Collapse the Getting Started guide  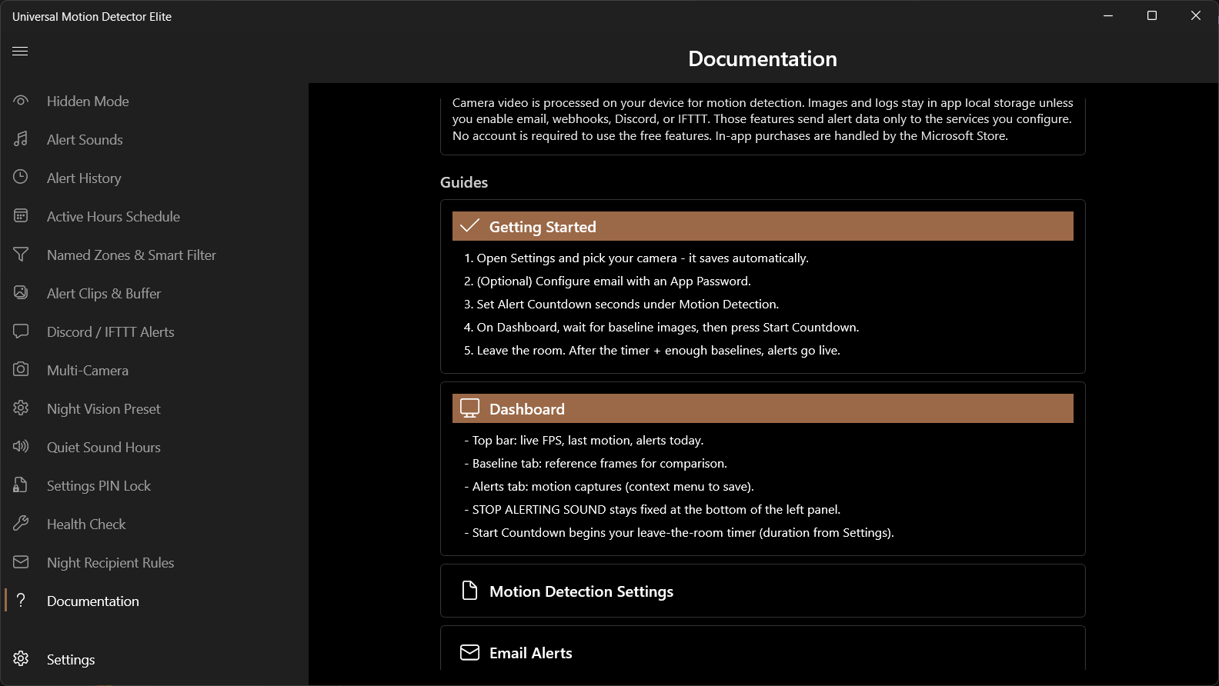(x=763, y=226)
